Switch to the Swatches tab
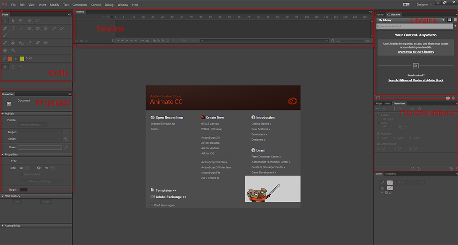 pos(391,174)
